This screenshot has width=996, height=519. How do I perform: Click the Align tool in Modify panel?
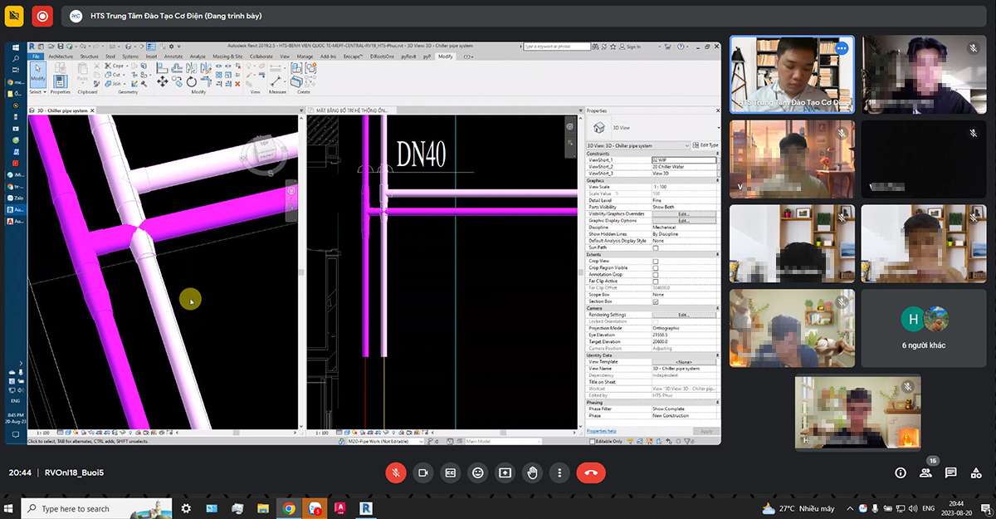[x=163, y=66]
